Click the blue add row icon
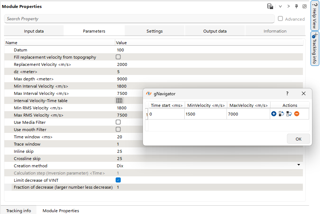320x214 pixels. 274,114
